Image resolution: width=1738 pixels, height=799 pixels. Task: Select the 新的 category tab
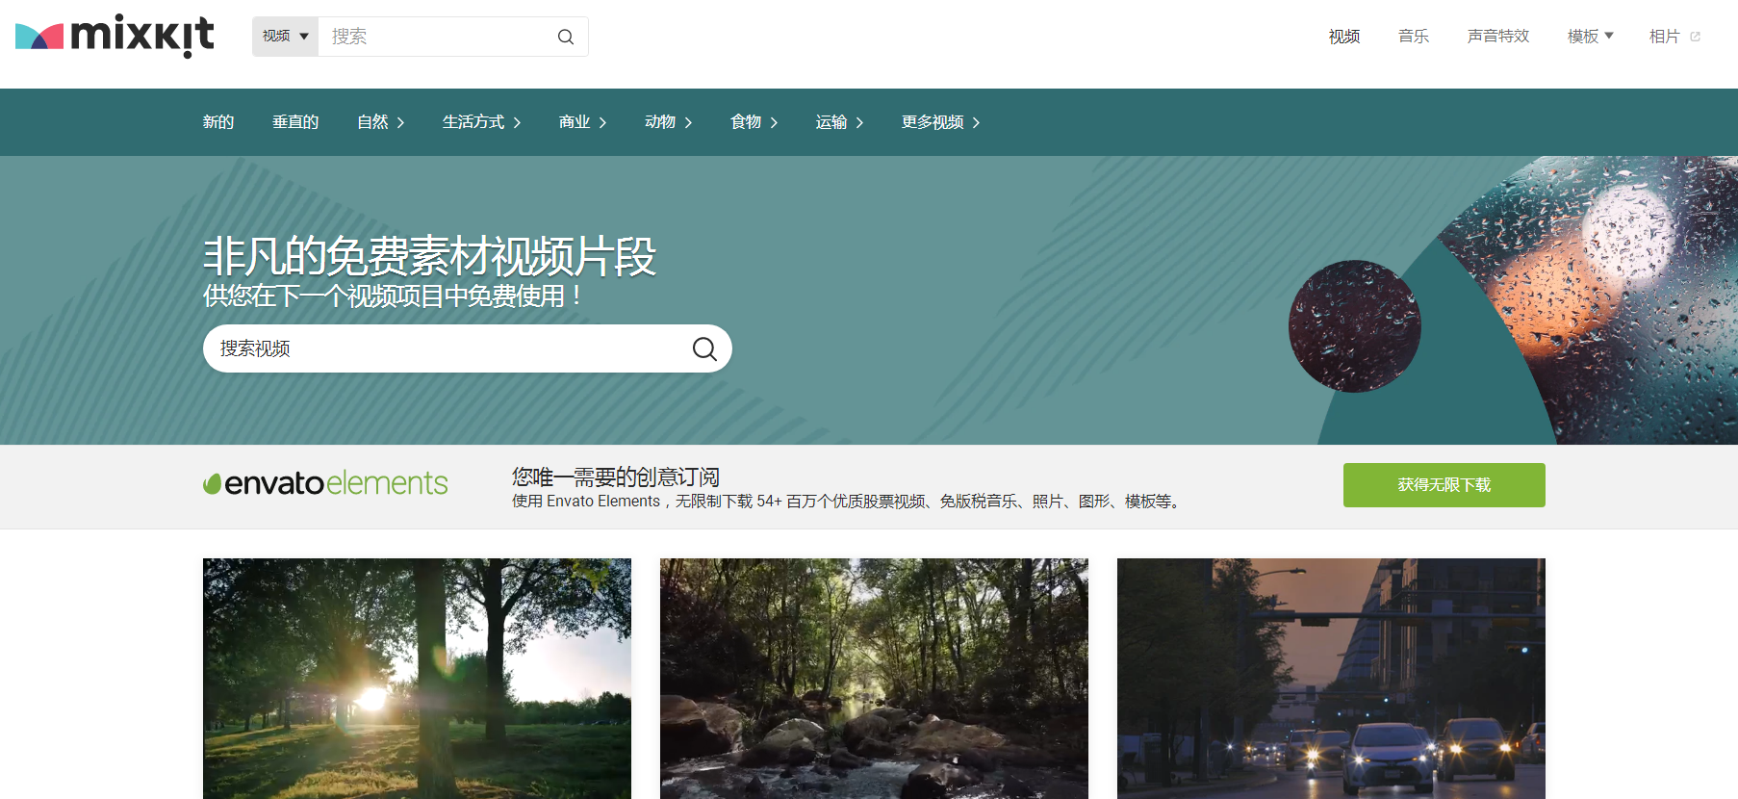[218, 122]
